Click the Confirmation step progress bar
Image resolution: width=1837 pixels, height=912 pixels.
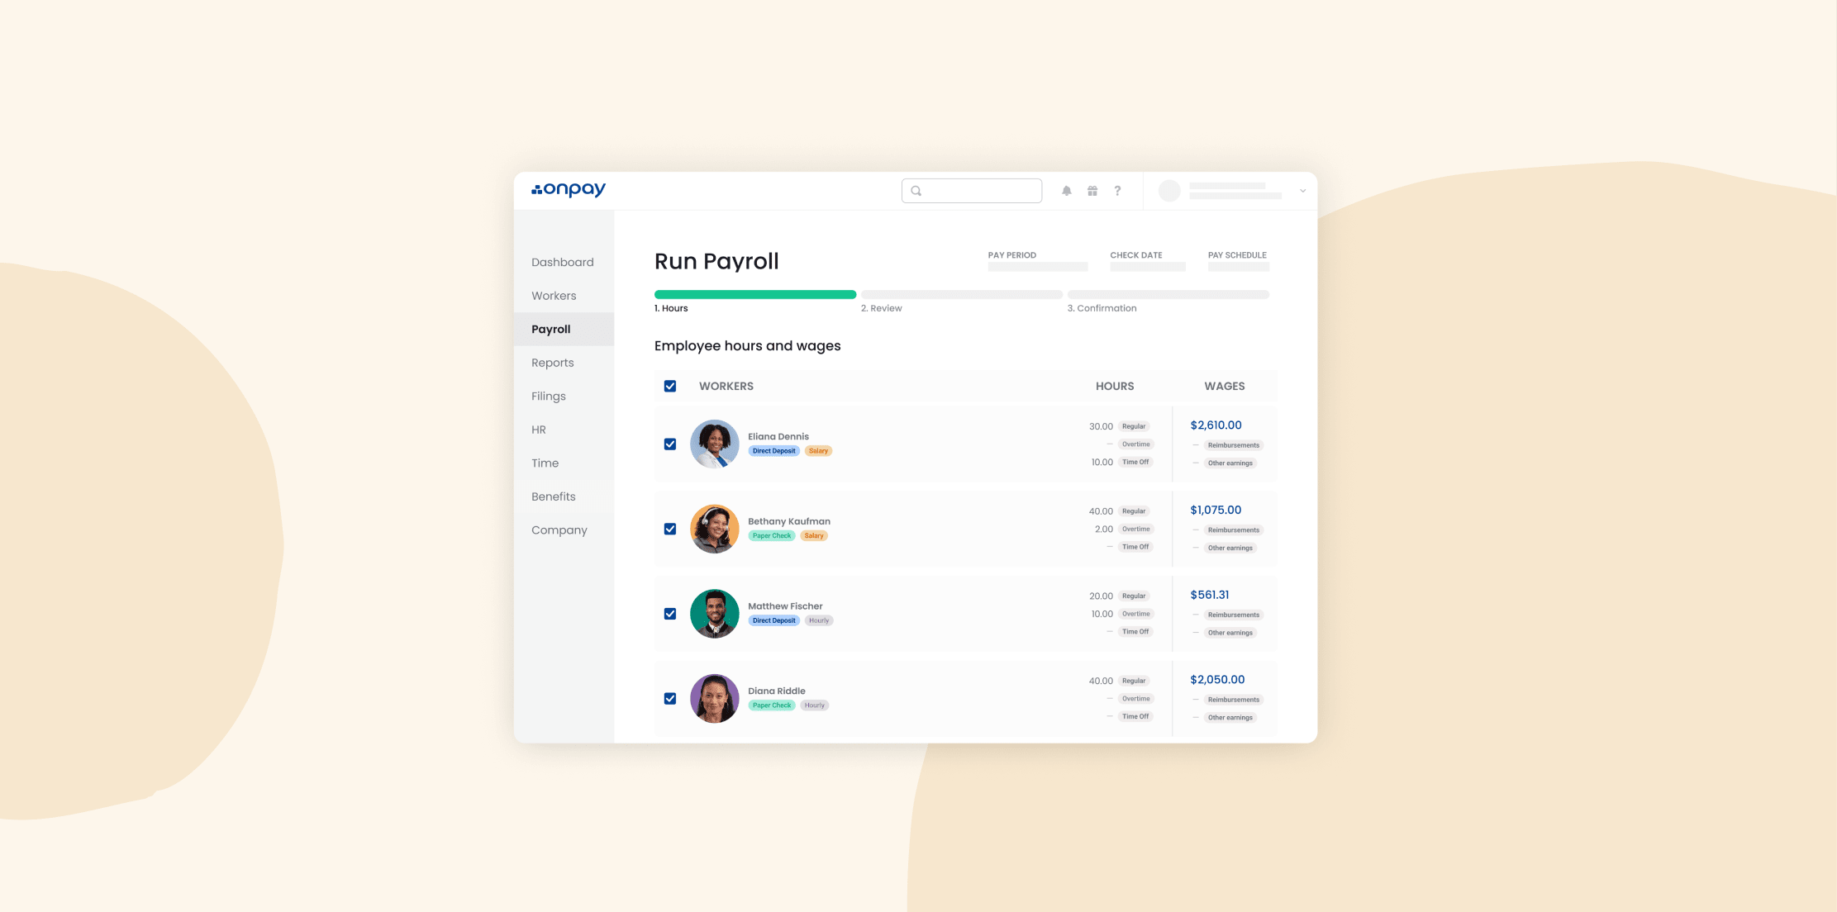(1168, 295)
